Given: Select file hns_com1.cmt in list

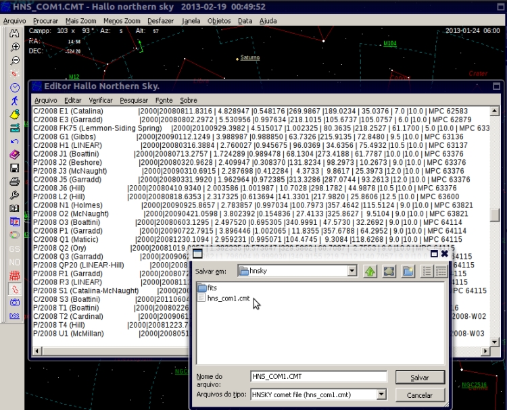Looking at the screenshot, I should (224, 298).
